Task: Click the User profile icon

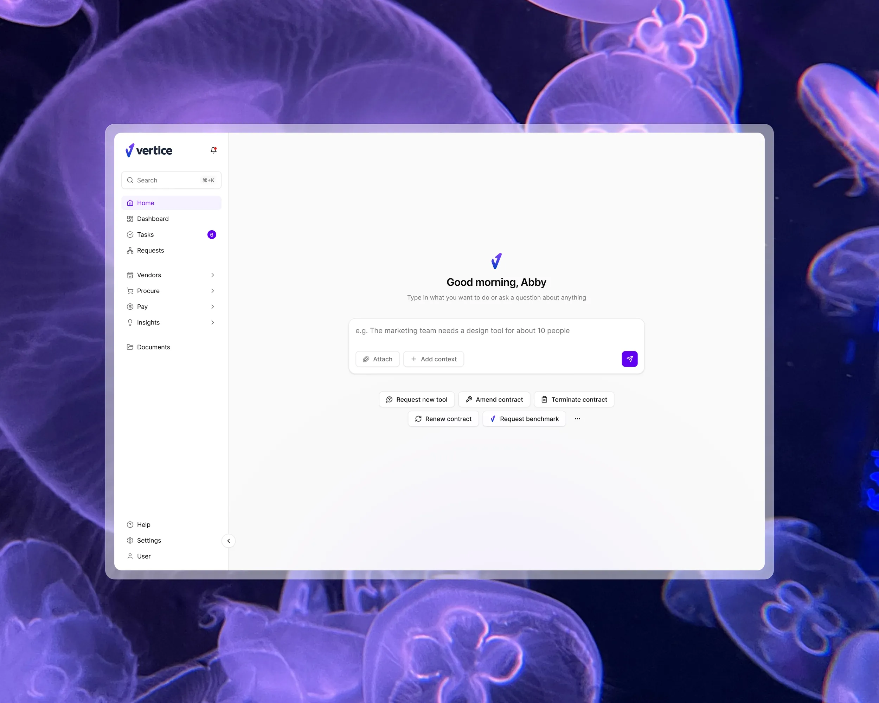Action: [x=130, y=557]
